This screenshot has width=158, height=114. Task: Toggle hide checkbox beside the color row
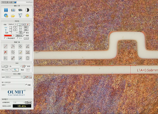25,36
